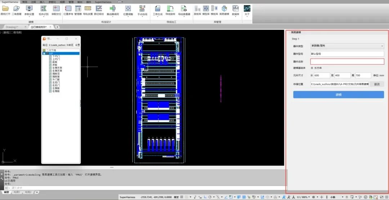Expand the 工单生成 dropdown arrow
389x200 pixels.
click(x=158, y=17)
